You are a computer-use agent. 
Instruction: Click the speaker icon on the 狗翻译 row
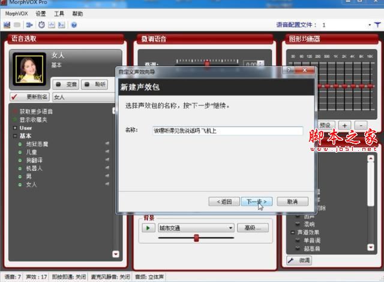(x=107, y=160)
